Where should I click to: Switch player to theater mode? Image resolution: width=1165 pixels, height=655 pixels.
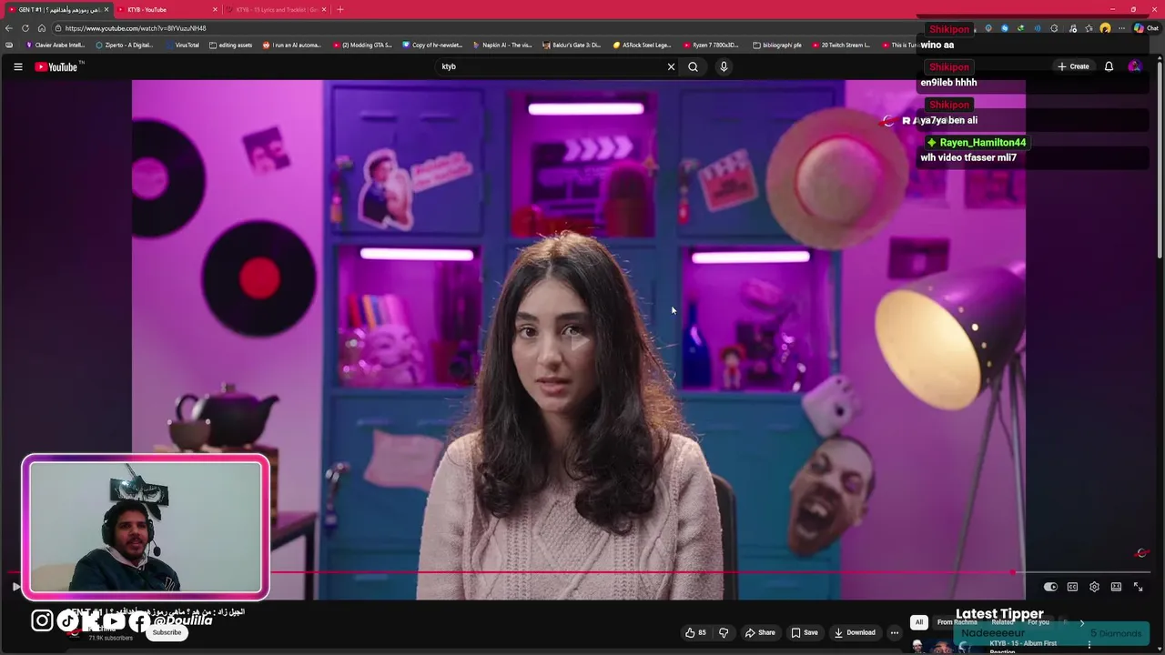(1116, 587)
